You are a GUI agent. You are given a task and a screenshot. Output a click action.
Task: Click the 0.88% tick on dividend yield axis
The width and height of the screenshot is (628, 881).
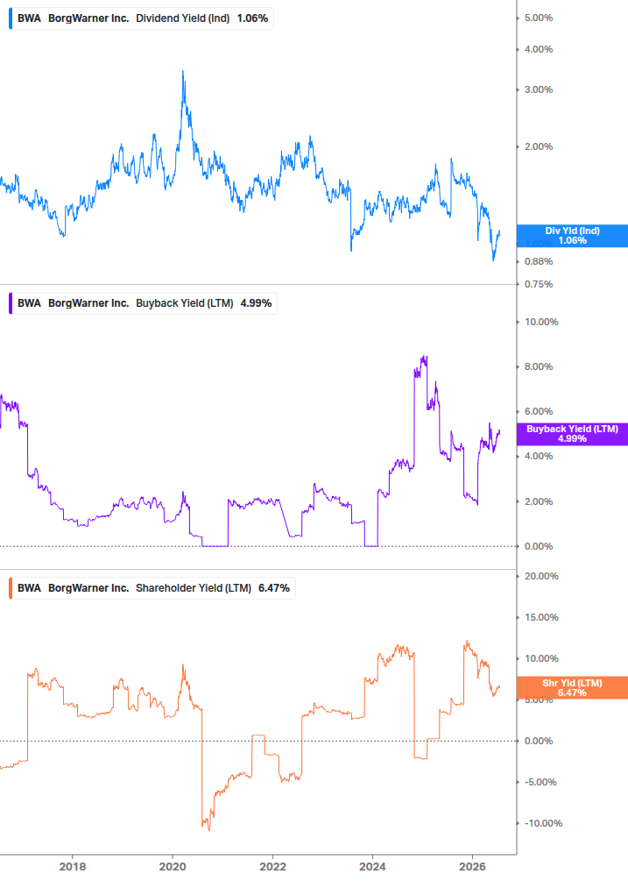coord(538,261)
